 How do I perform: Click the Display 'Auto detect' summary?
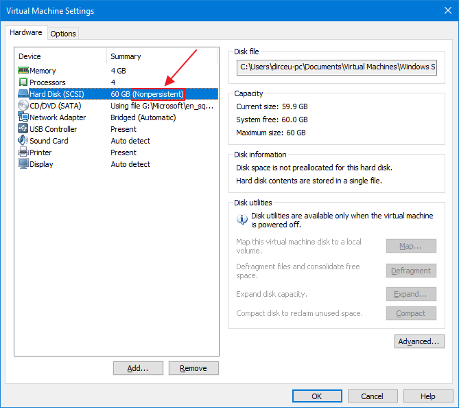[130, 164]
